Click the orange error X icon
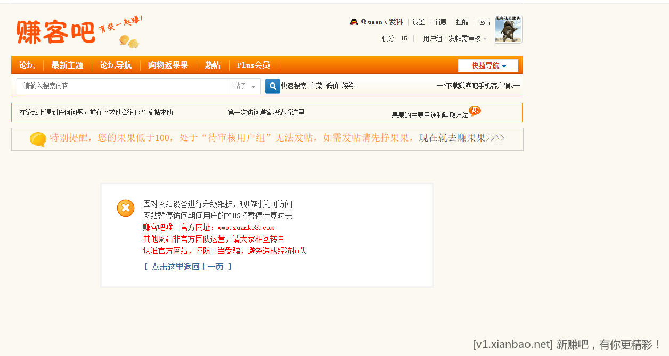Image resolution: width=669 pixels, height=356 pixels. (x=126, y=208)
